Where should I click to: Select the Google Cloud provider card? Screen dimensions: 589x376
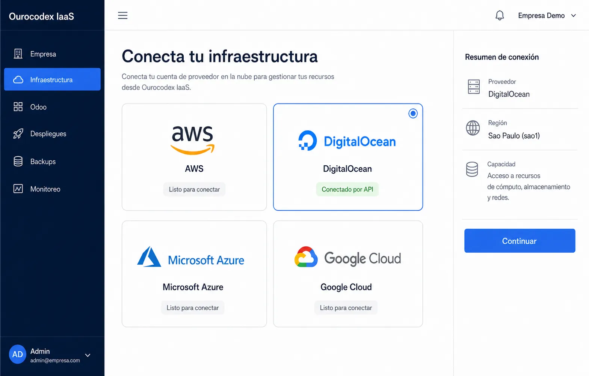pyautogui.click(x=348, y=274)
